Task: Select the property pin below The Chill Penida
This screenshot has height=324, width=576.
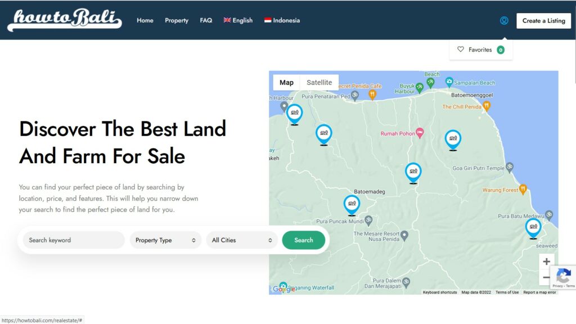Action: pos(453,140)
